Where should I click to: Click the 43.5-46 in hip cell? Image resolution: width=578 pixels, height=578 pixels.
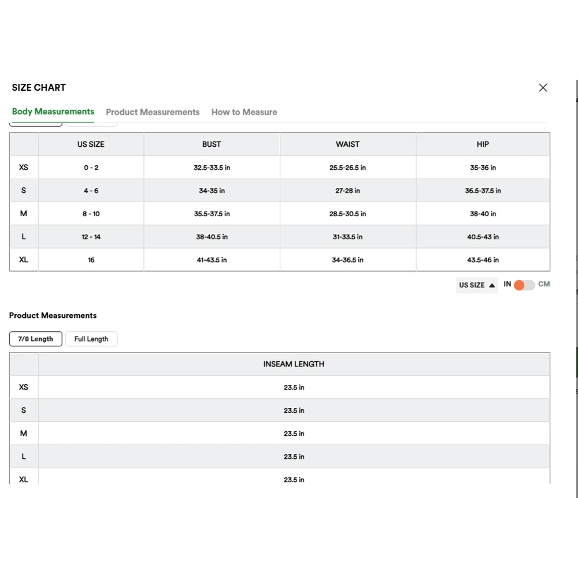(x=483, y=260)
